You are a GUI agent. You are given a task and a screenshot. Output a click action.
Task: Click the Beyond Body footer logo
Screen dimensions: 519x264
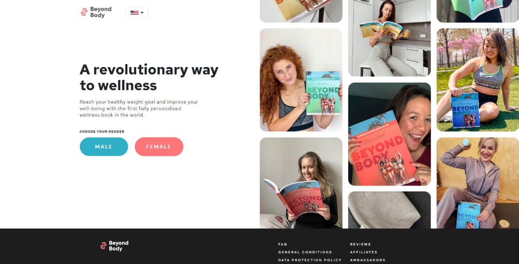(x=114, y=246)
